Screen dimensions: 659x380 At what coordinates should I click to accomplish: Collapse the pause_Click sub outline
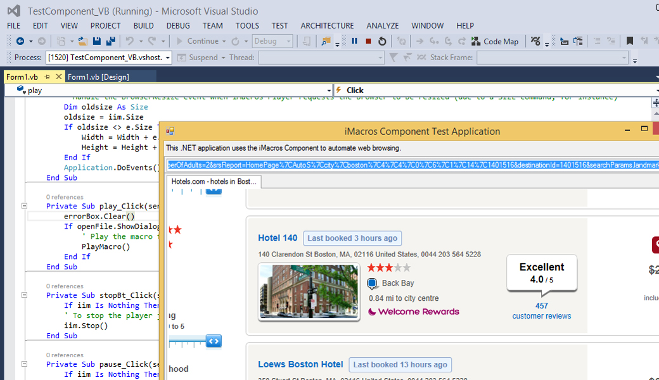[x=24, y=364]
